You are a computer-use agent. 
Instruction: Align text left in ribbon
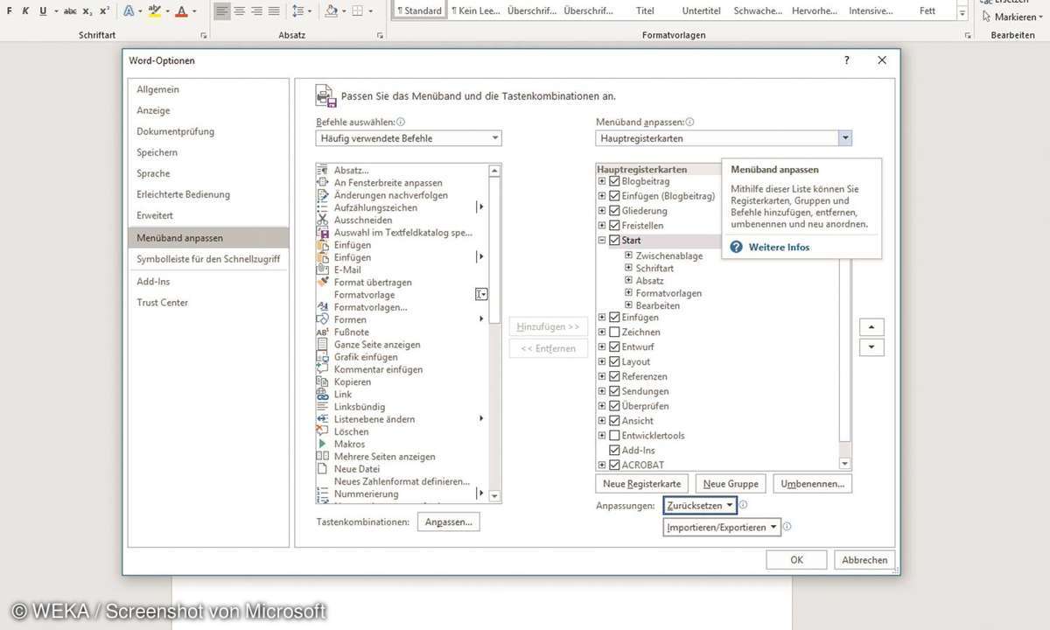pyautogui.click(x=221, y=11)
